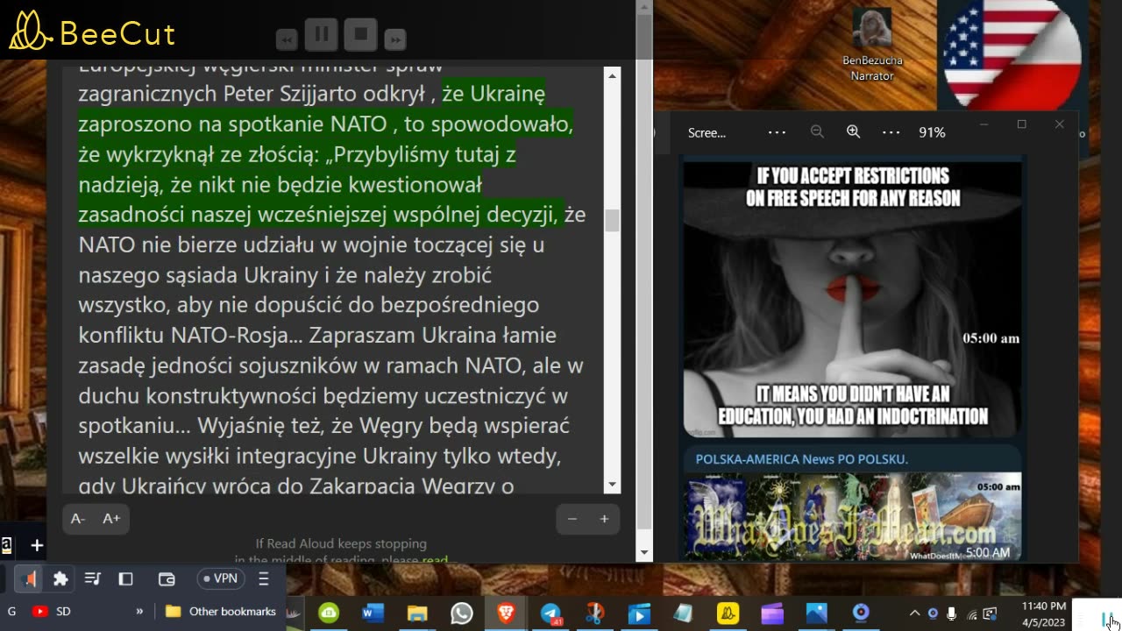1122x631 pixels.
Task: Click the microphone icon in system tray
Action: (x=952, y=613)
